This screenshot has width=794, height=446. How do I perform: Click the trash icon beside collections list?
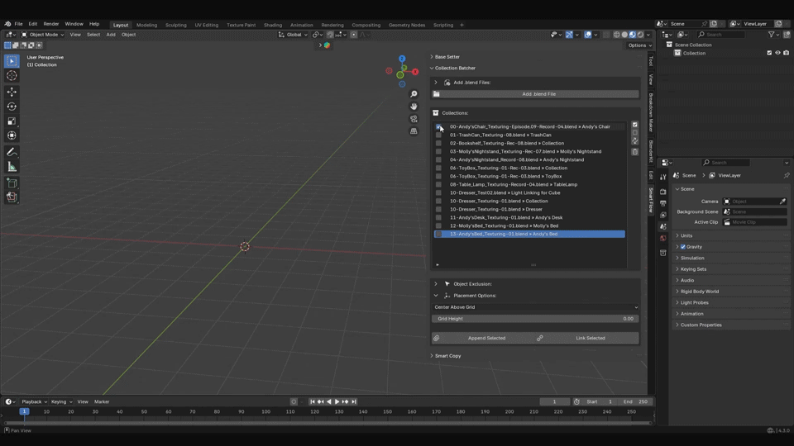coord(635,152)
